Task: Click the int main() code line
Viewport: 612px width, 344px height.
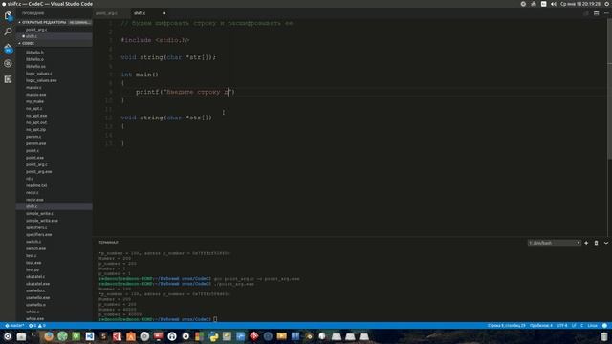Action: pyautogui.click(x=140, y=75)
